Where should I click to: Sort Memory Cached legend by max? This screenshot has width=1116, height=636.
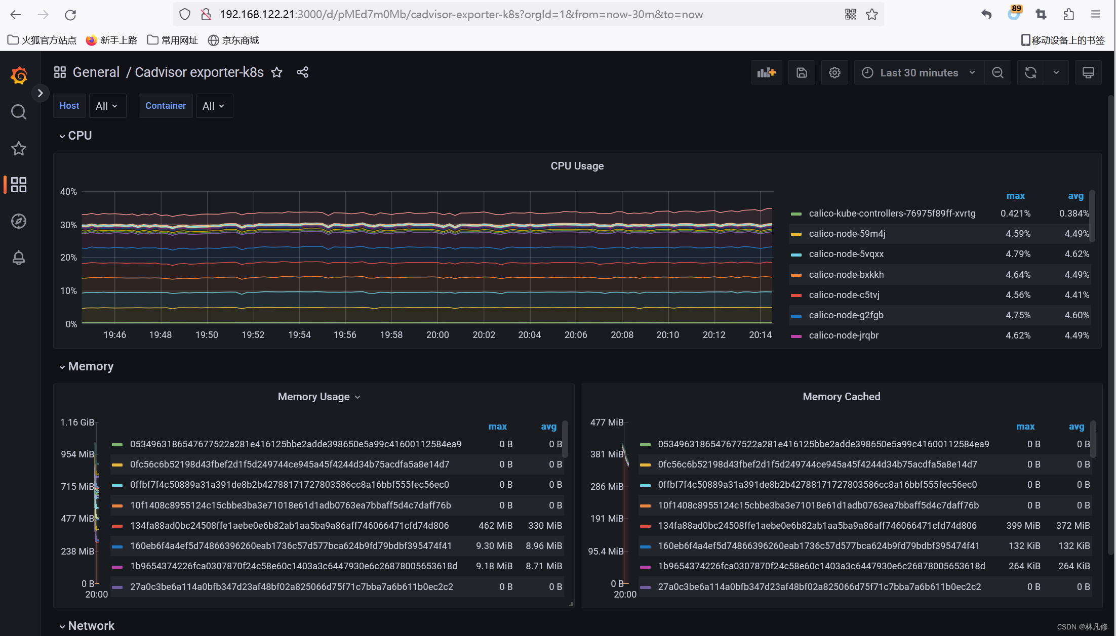point(1025,427)
